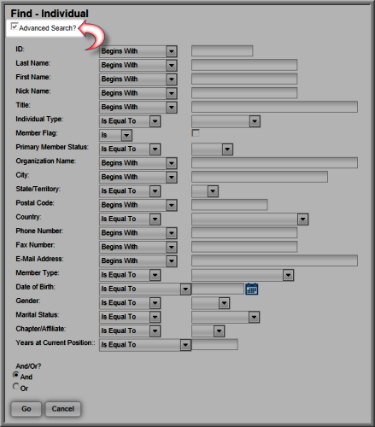Screen dimensions: 375x427
Task: Uncheck the Advanced Search checkbox
Action: click(x=15, y=26)
